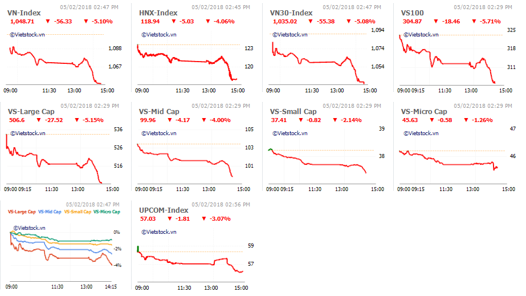Image resolution: width=526 pixels, height=296 pixels.
Task: Click the UPCOM down arrow beside -3.07%
Action: [203, 219]
